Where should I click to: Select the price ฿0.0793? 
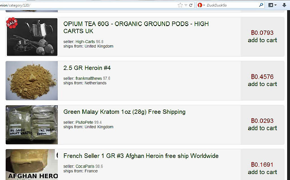pyautogui.click(x=262, y=33)
